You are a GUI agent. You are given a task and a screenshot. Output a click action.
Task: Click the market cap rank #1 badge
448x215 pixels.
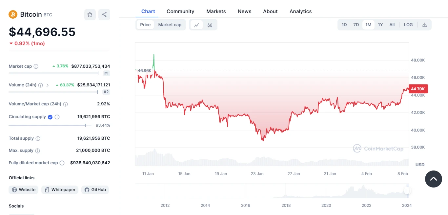[106, 73]
